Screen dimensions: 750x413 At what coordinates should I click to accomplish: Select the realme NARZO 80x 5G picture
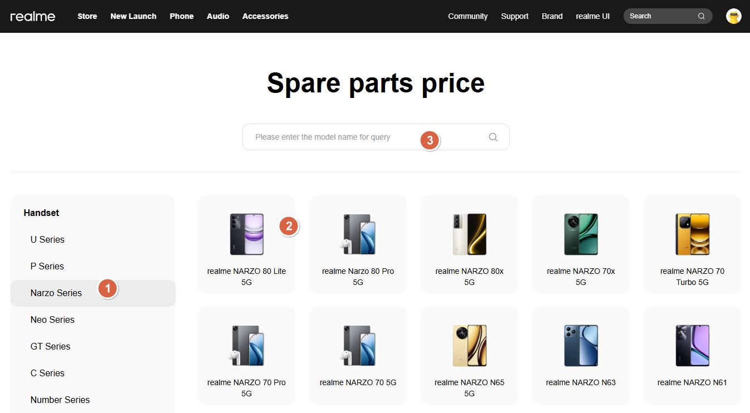(469, 234)
